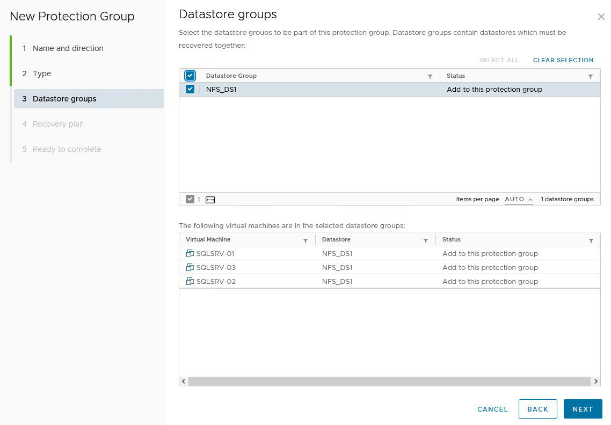Click the horizontal scrollbar left arrow

pyautogui.click(x=184, y=381)
